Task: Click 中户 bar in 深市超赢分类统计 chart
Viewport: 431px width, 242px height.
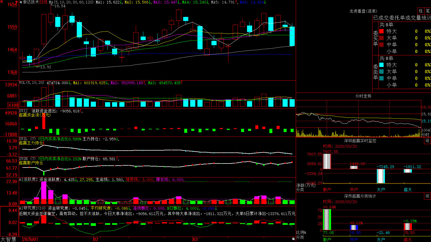Action: [354, 227]
